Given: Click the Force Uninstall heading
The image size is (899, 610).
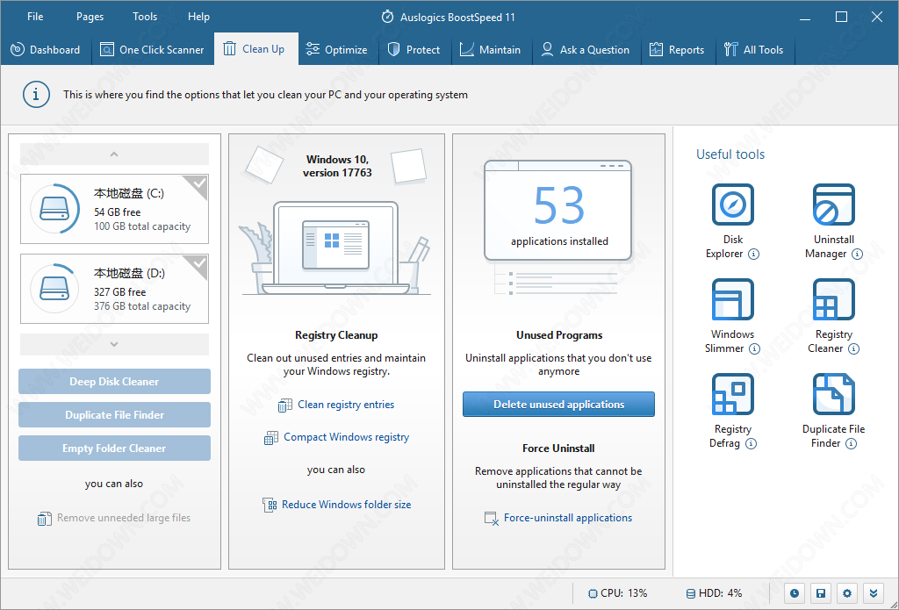Looking at the screenshot, I should (x=558, y=449).
